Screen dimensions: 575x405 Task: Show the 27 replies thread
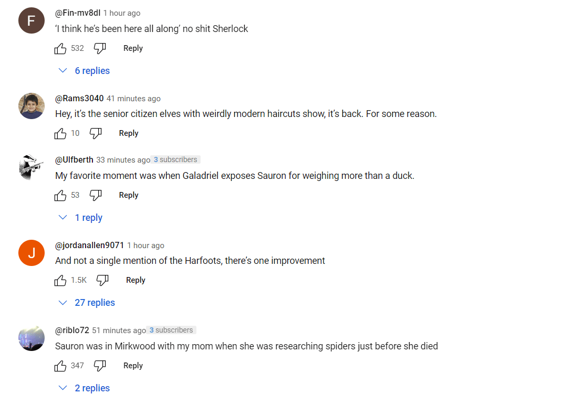coord(87,303)
